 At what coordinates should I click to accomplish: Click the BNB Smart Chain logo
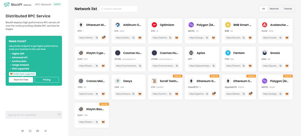(x=228, y=25)
